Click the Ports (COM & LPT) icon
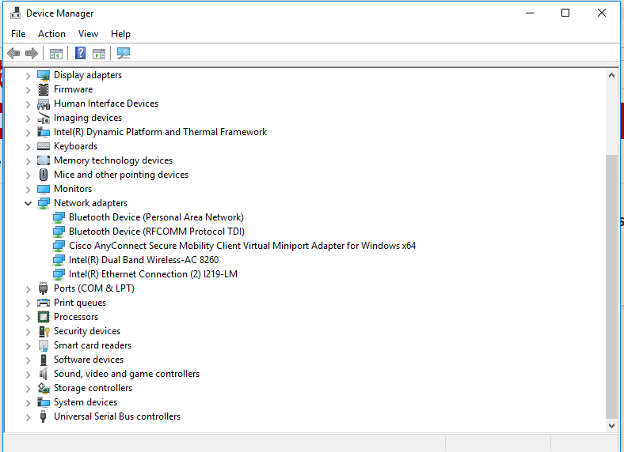Viewport: 624px width, 452px height. [44, 288]
